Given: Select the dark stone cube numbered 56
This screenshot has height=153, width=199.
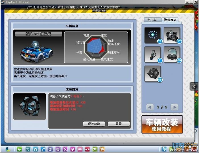Looking at the screenshot, I should [153, 74].
